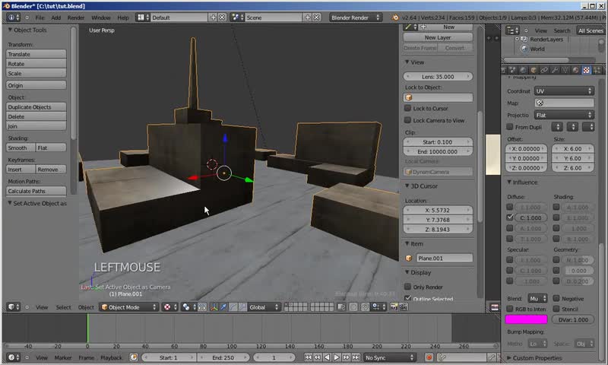
Task: Jump to the first frame in timeline
Action: pyautogui.click(x=308, y=357)
